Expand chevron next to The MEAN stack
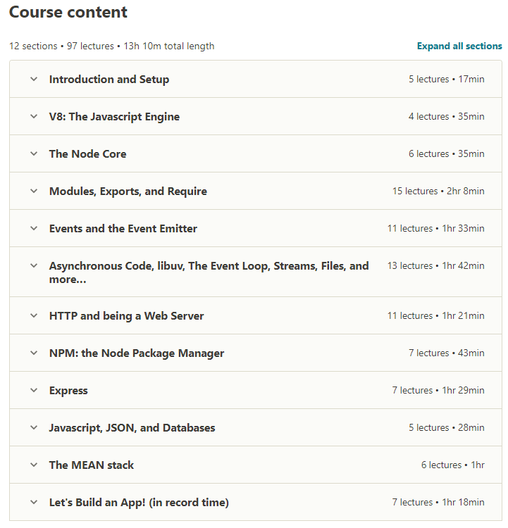508x528 pixels. click(34, 465)
